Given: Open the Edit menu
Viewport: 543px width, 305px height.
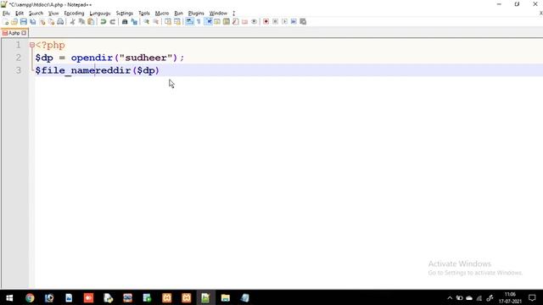Looking at the screenshot, I should 20,14.
